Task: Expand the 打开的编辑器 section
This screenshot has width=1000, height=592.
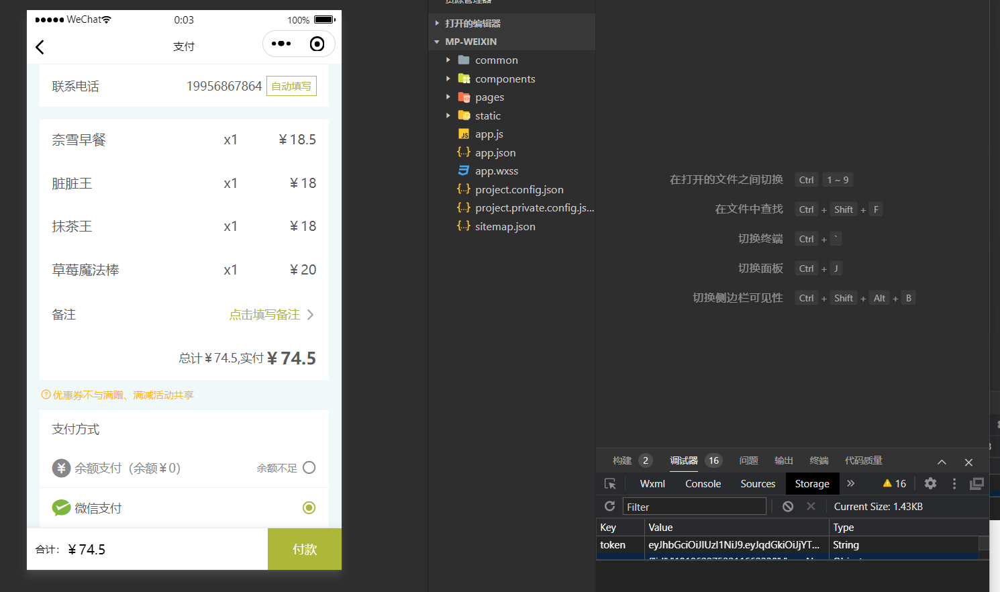Action: click(437, 23)
